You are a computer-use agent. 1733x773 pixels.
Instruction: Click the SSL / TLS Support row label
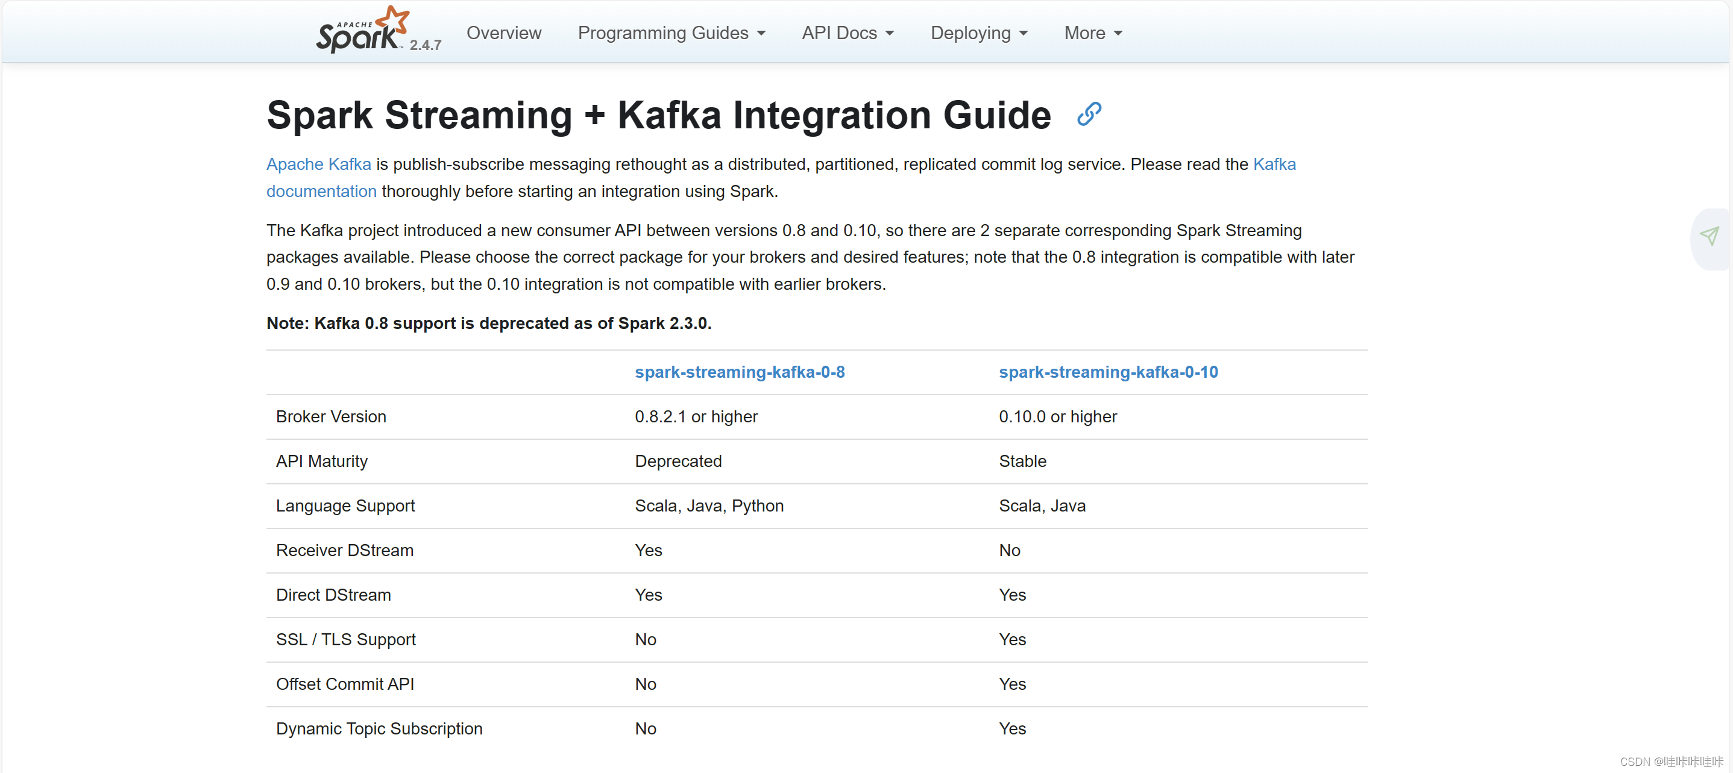(x=345, y=639)
